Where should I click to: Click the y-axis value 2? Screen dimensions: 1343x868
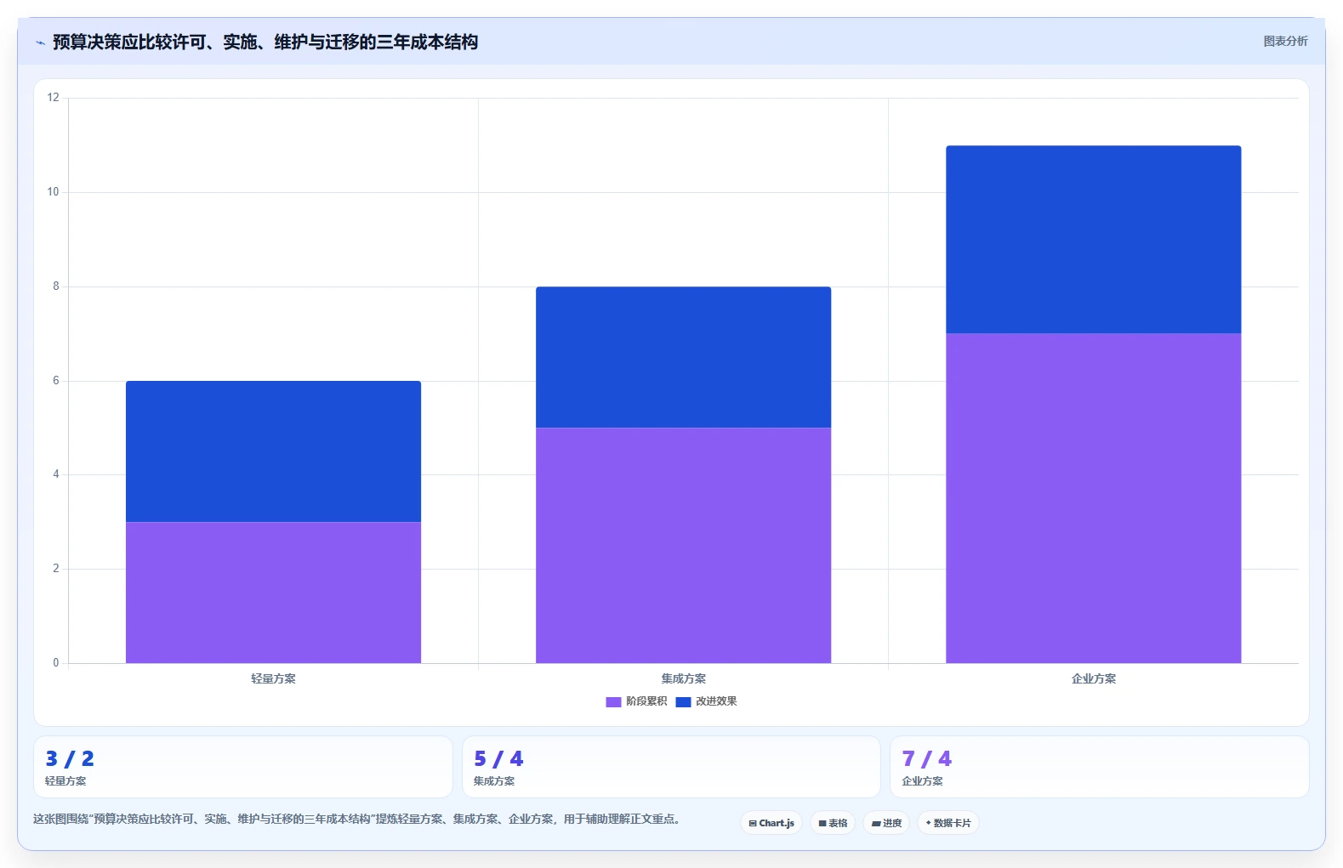pyautogui.click(x=56, y=569)
